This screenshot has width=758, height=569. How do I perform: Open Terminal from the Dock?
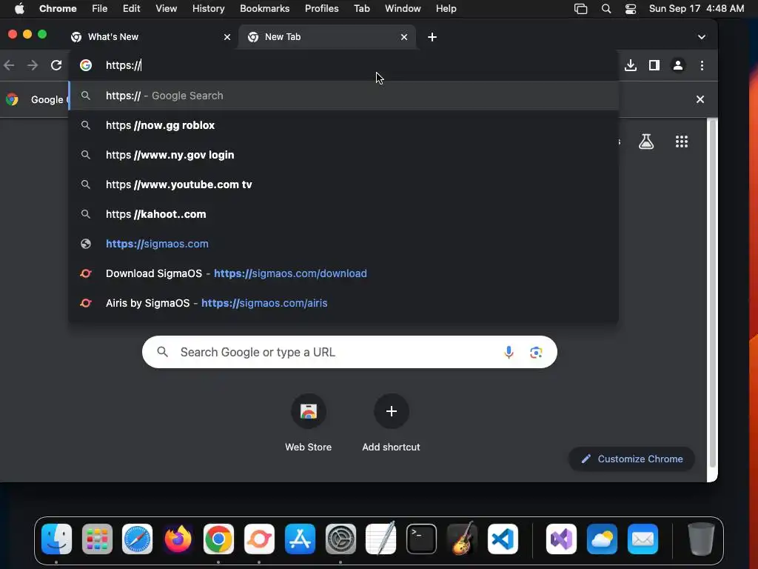point(421,539)
